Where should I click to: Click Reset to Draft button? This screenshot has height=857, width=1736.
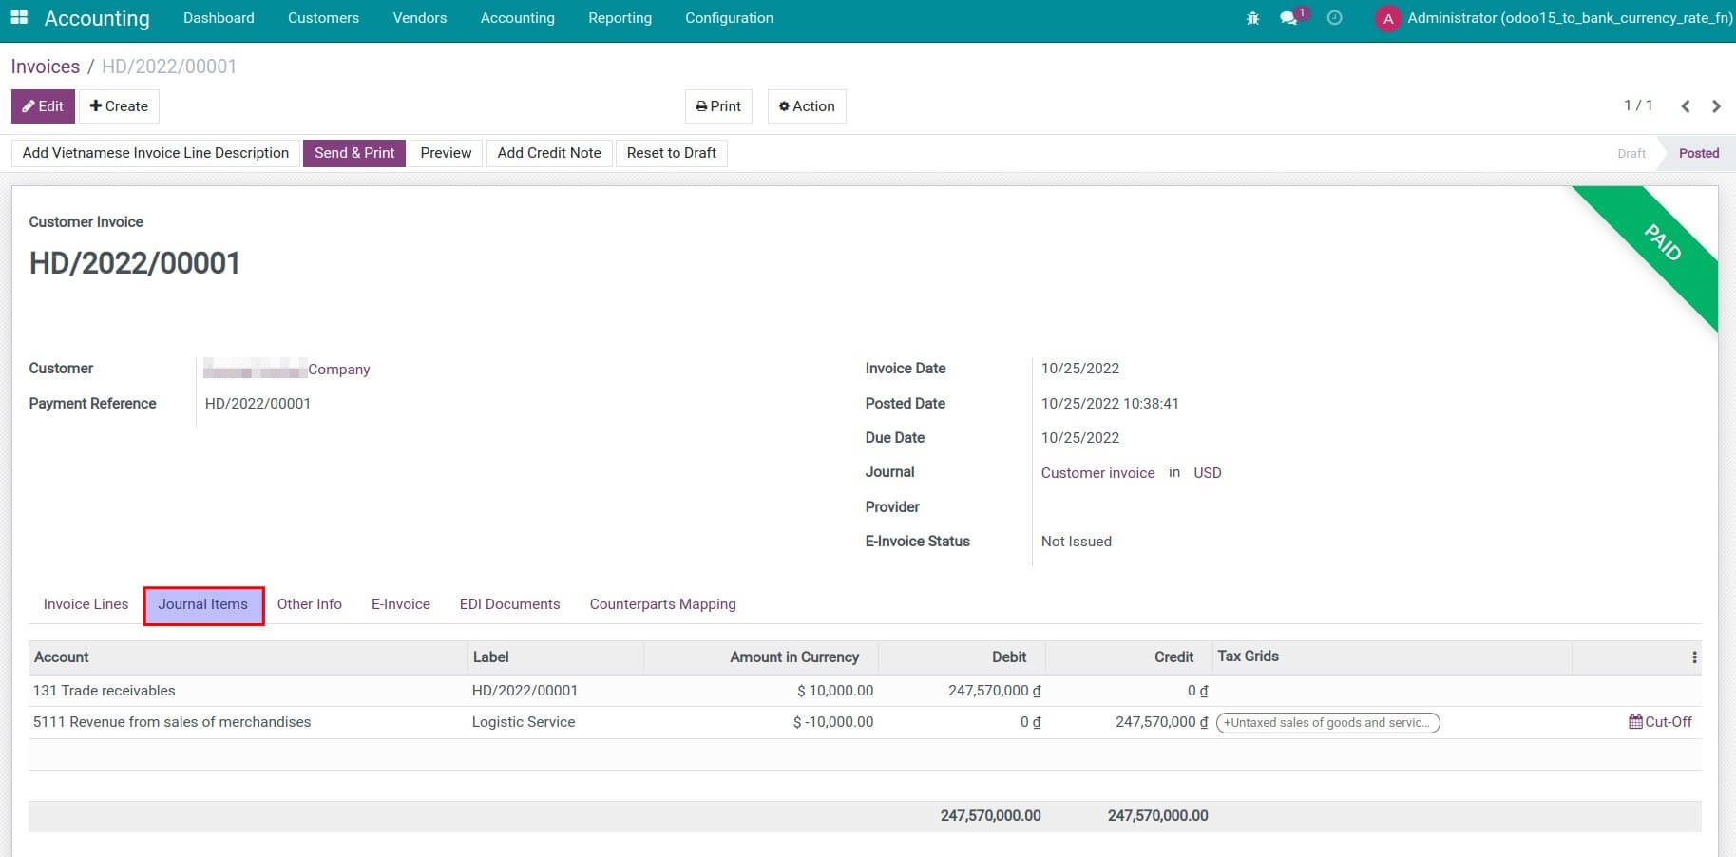pos(671,153)
